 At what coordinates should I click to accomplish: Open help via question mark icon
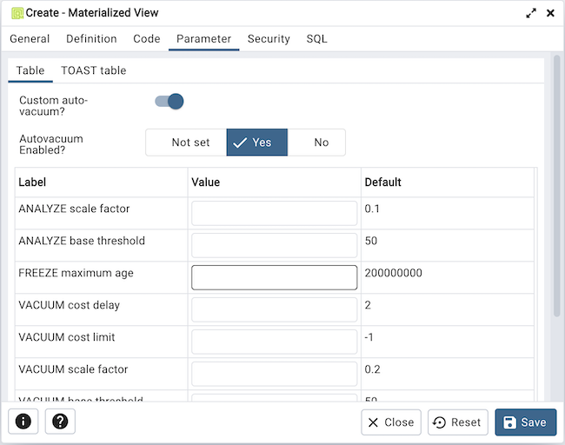(x=60, y=422)
